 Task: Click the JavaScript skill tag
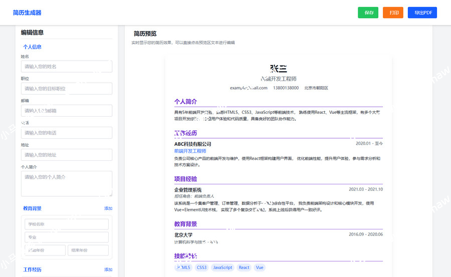click(x=222, y=267)
